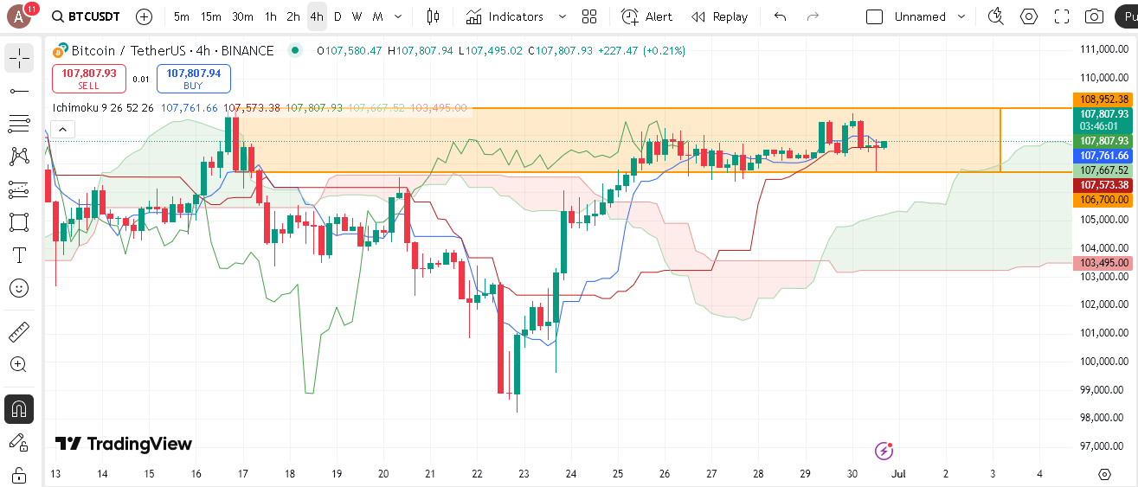Viewport: 1138px width, 487px height.
Task: Open the Indicators dialog
Action: pyautogui.click(x=505, y=16)
